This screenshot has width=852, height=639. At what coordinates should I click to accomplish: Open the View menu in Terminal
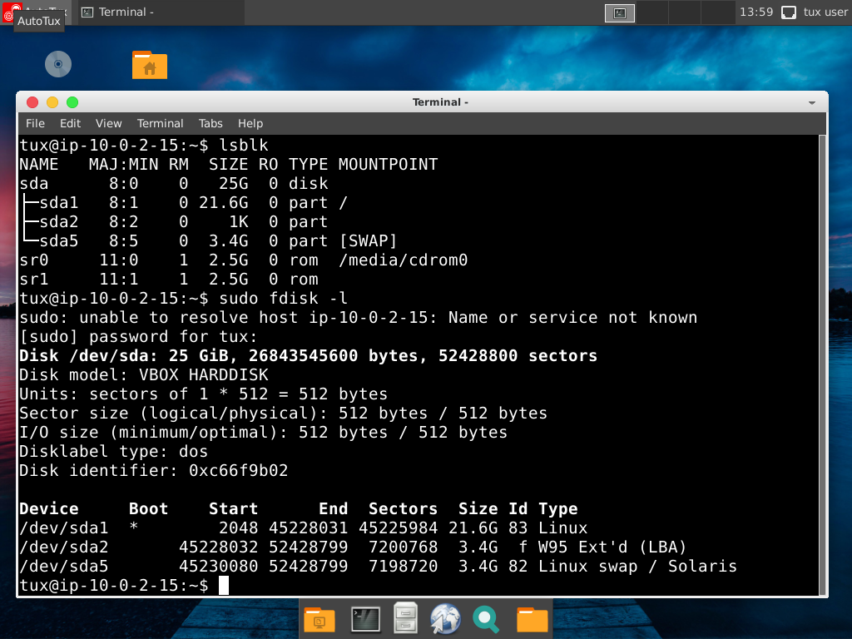109,123
